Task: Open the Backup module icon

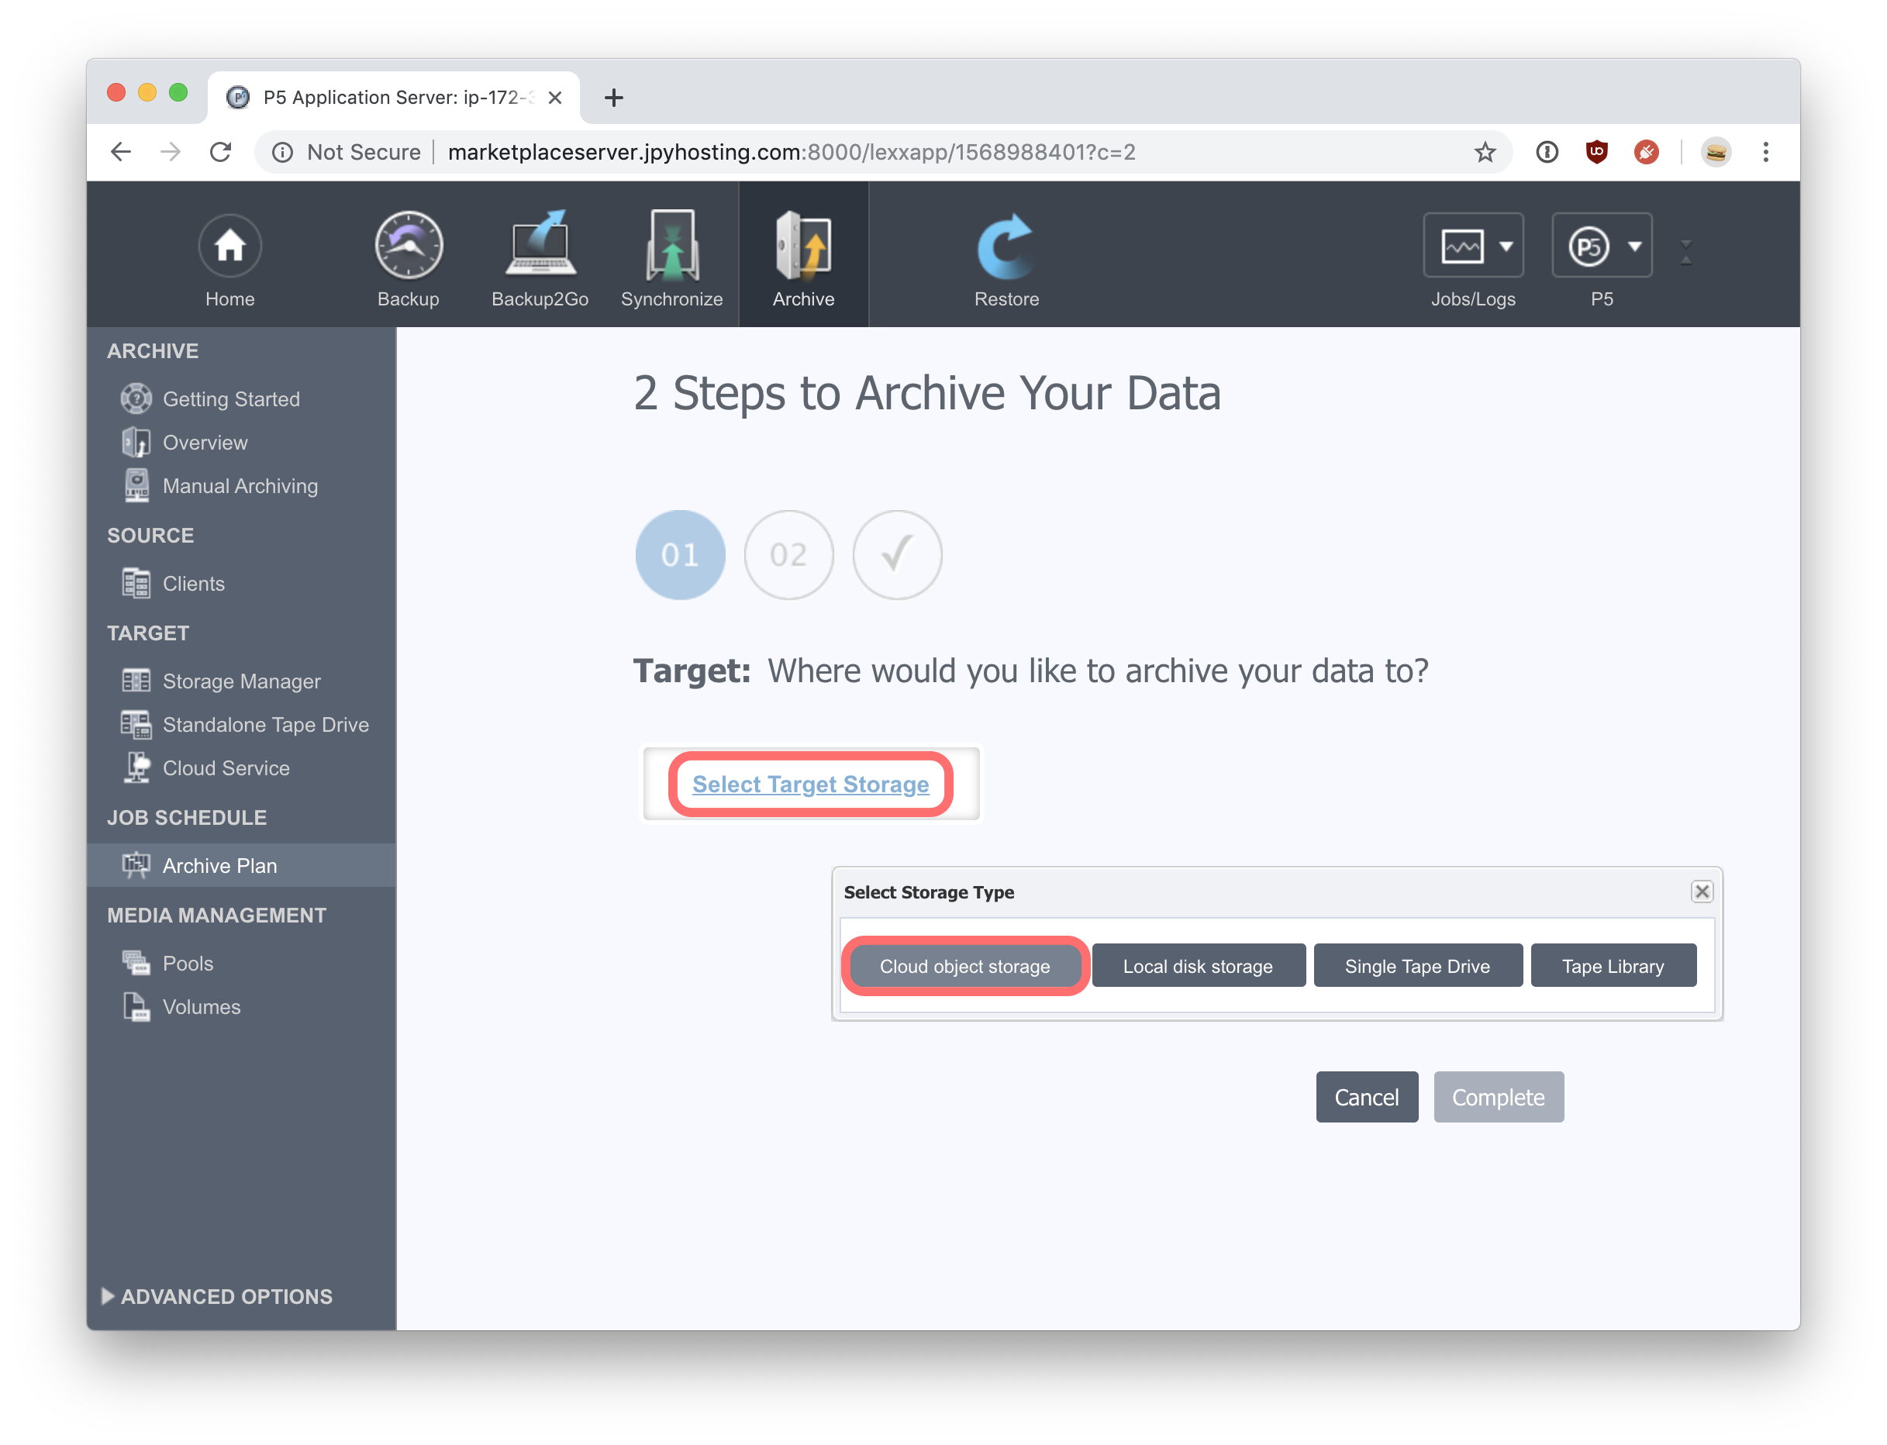Action: pyautogui.click(x=409, y=246)
